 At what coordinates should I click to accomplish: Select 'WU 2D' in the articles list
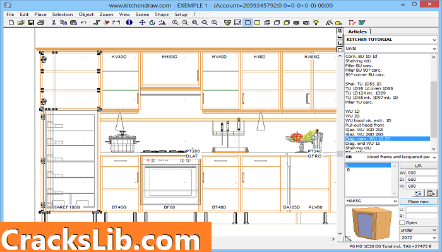click(x=352, y=116)
